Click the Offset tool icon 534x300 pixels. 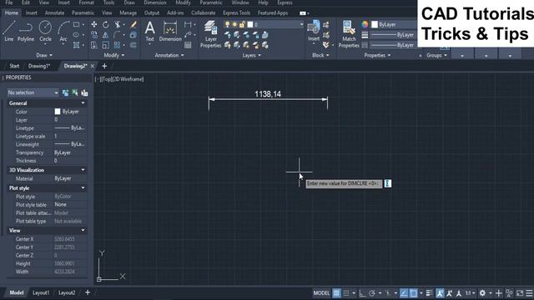point(133,45)
